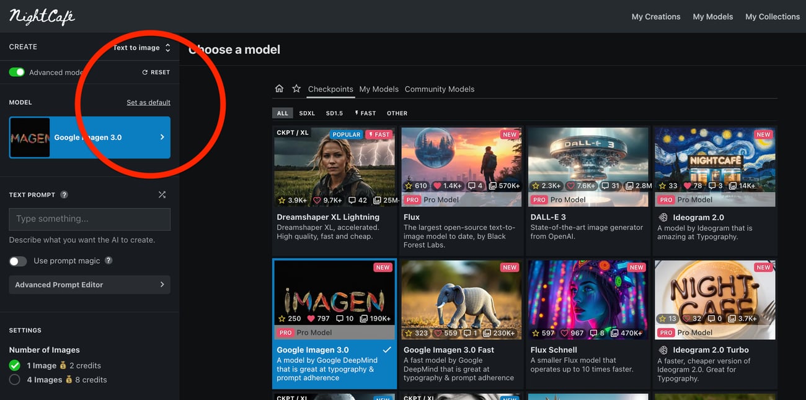Select Google Imagen 3.0 Fast elephant thumbnail
The height and width of the screenshot is (400, 806).
point(462,300)
